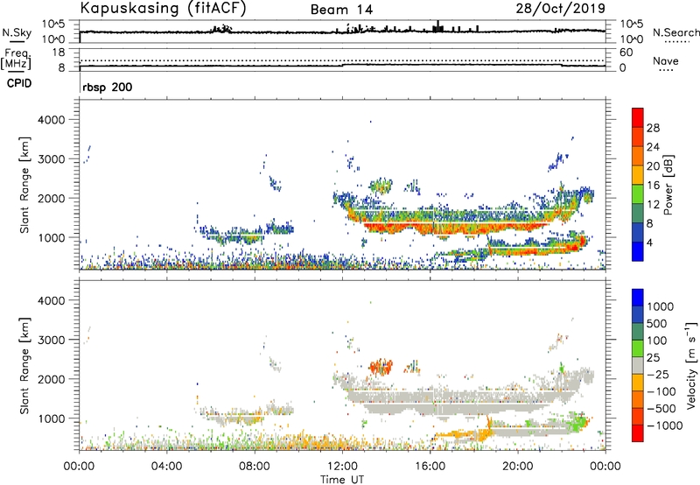The width and height of the screenshot is (700, 485).
Task: Click the 'Freq. [MHz]' axis label
Action: click(16, 59)
